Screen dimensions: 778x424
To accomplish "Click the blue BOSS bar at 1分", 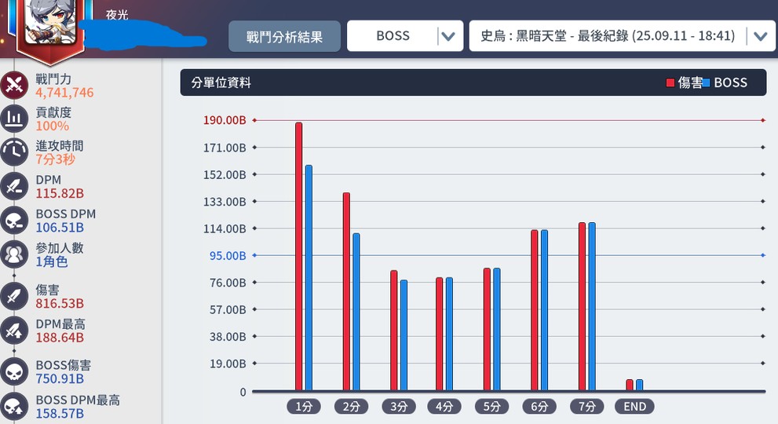I will tap(309, 278).
